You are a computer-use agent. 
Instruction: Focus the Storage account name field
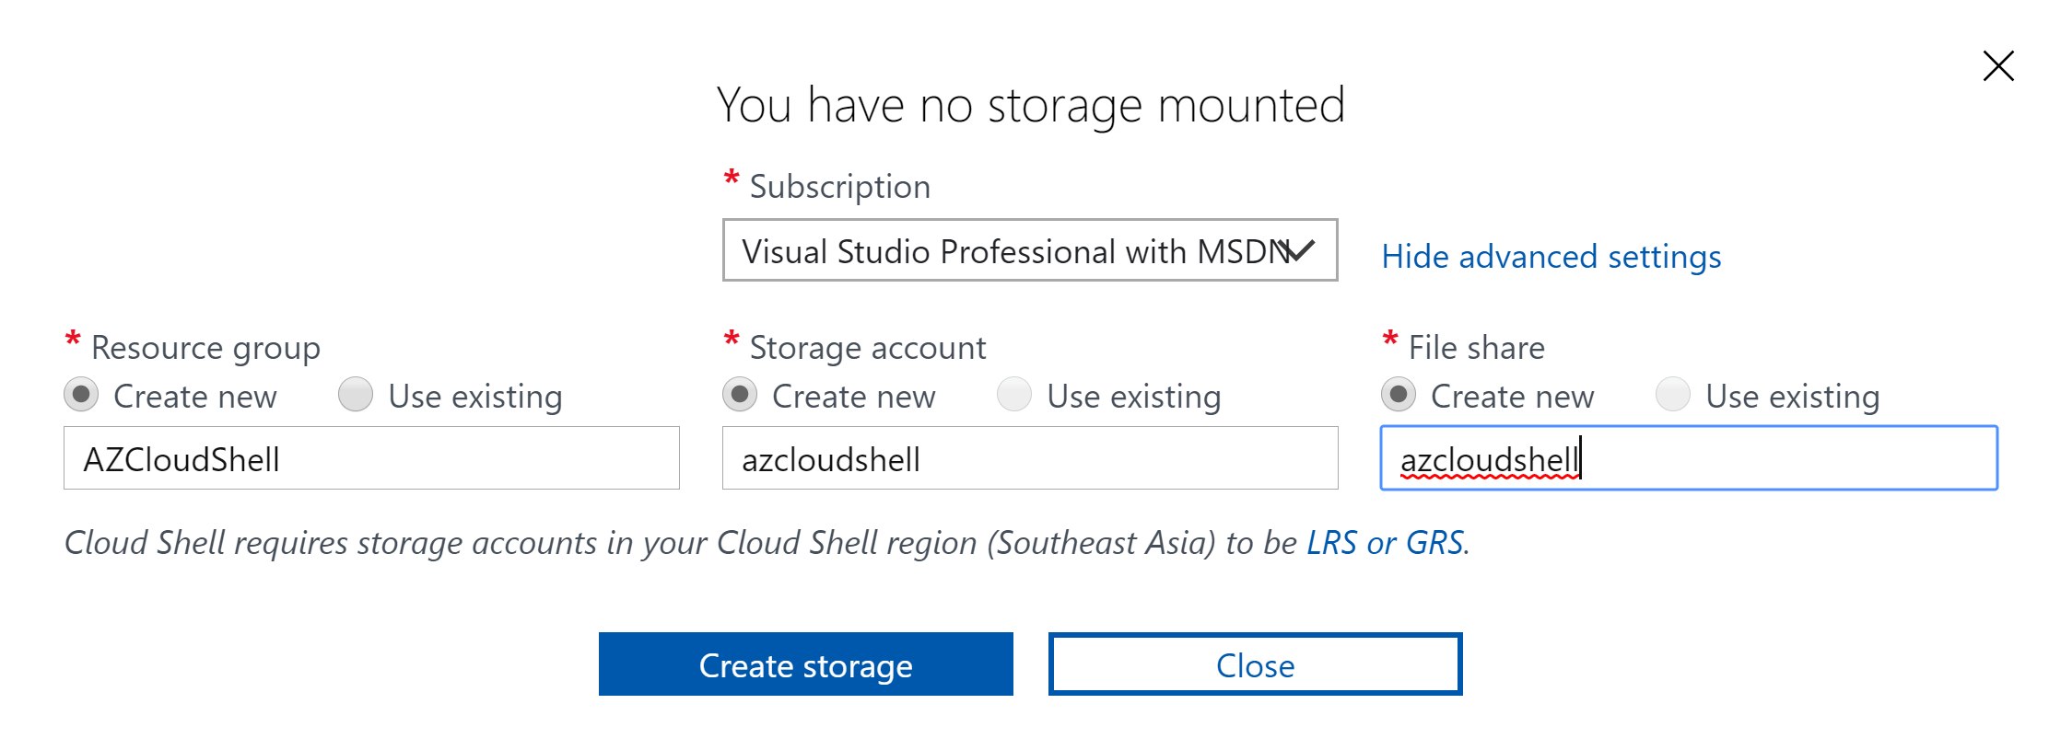tap(1030, 458)
